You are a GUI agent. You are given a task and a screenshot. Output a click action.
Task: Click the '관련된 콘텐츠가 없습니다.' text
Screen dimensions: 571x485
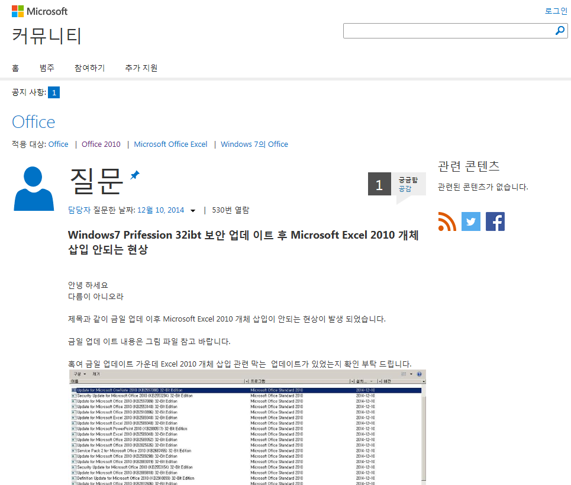pyautogui.click(x=483, y=187)
